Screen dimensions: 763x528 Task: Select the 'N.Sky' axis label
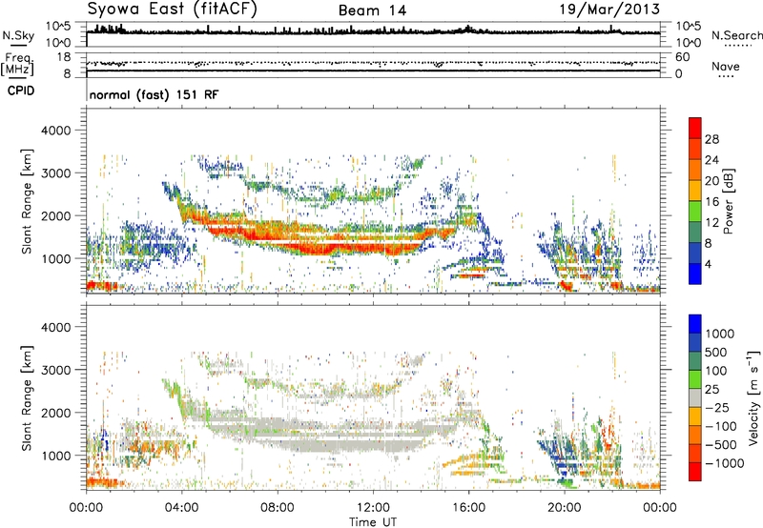18,35
